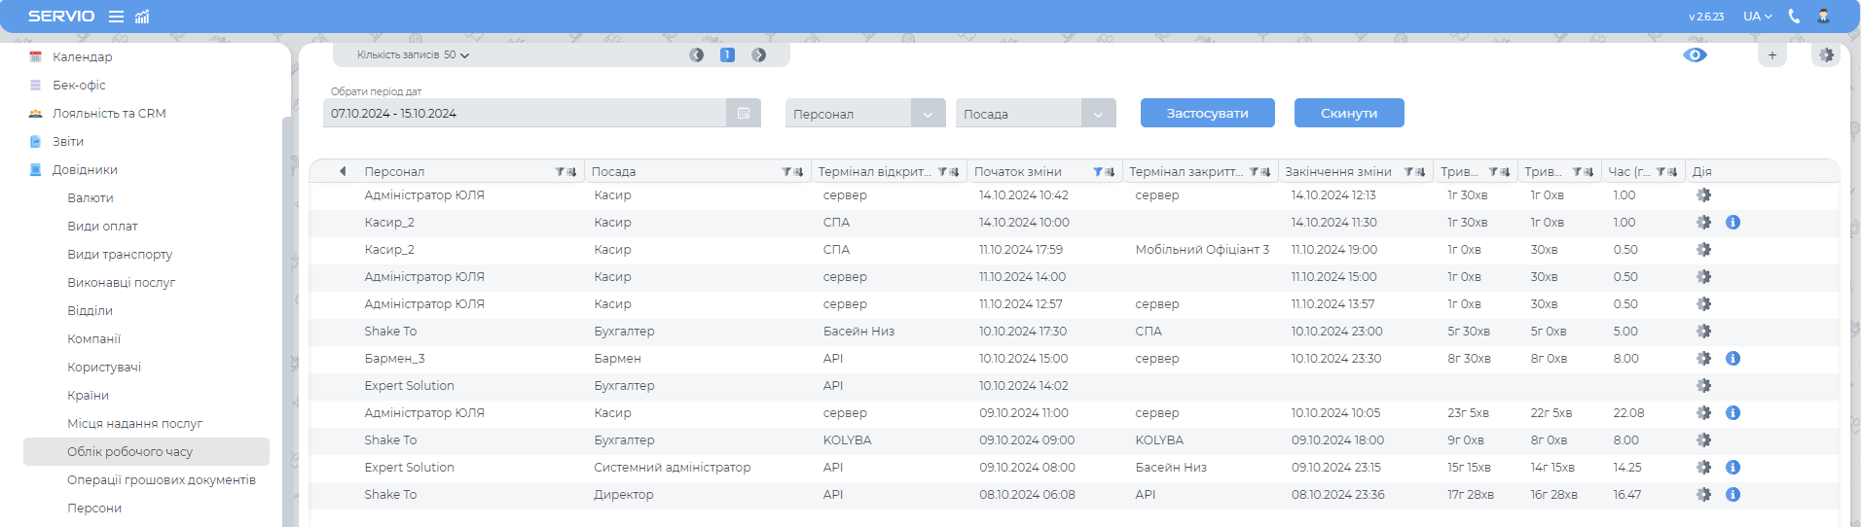This screenshot has height=527, width=1861.
Task: Expand the Посада dropdown
Action: 1098,114
